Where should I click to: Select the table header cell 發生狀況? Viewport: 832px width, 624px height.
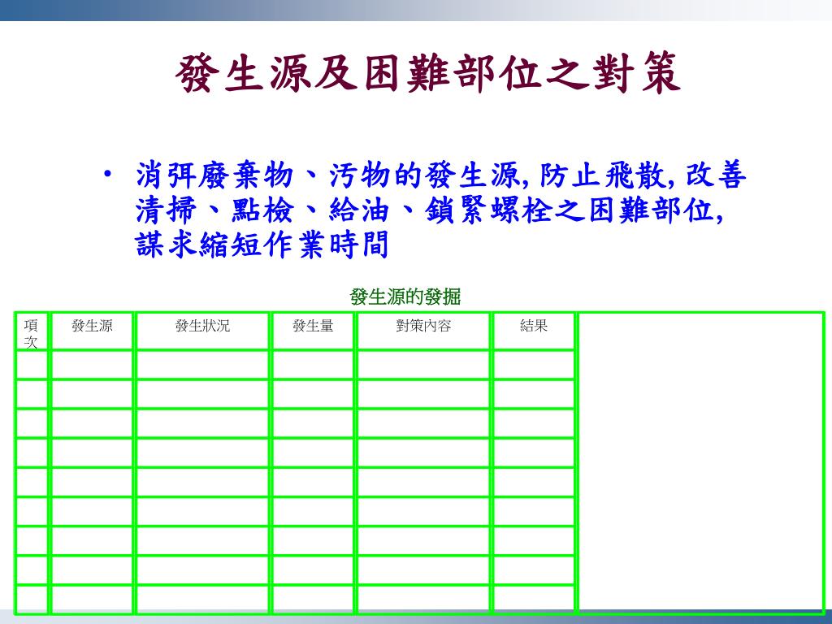point(202,331)
